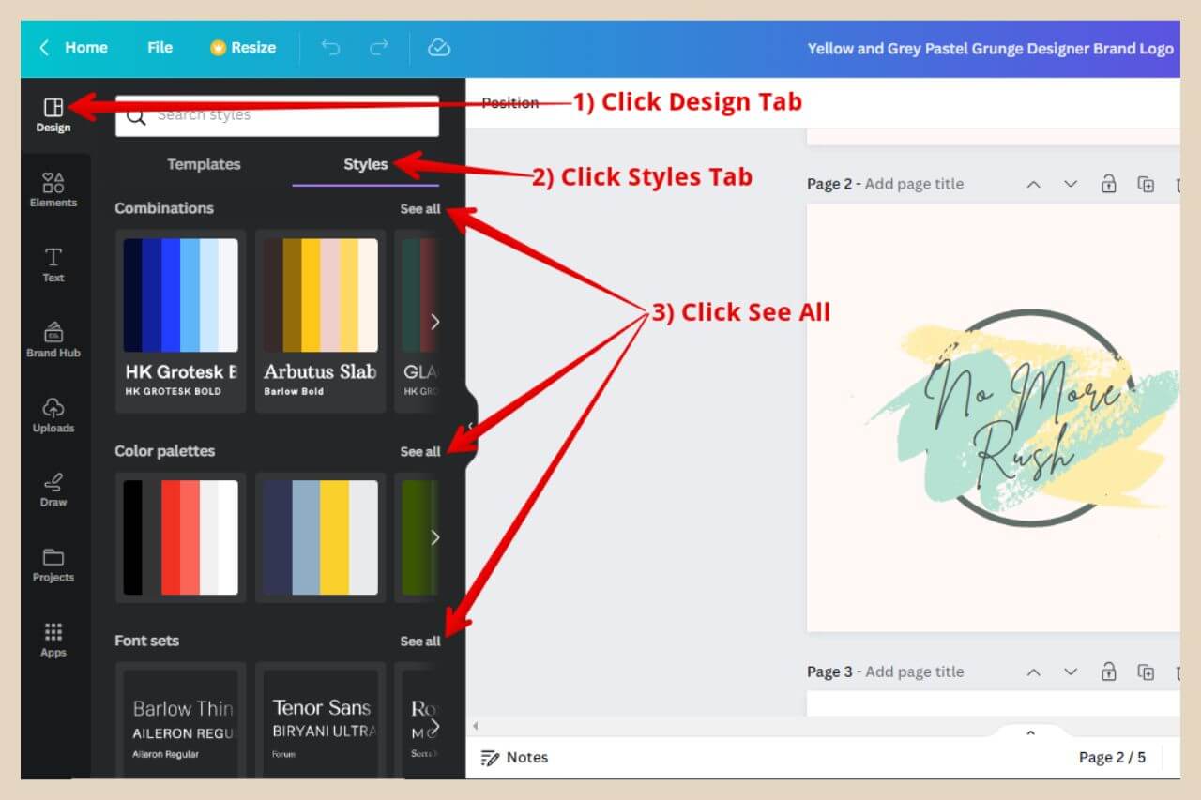This screenshot has width=1201, height=800.
Task: Open the Elements panel
Action: pyautogui.click(x=53, y=189)
